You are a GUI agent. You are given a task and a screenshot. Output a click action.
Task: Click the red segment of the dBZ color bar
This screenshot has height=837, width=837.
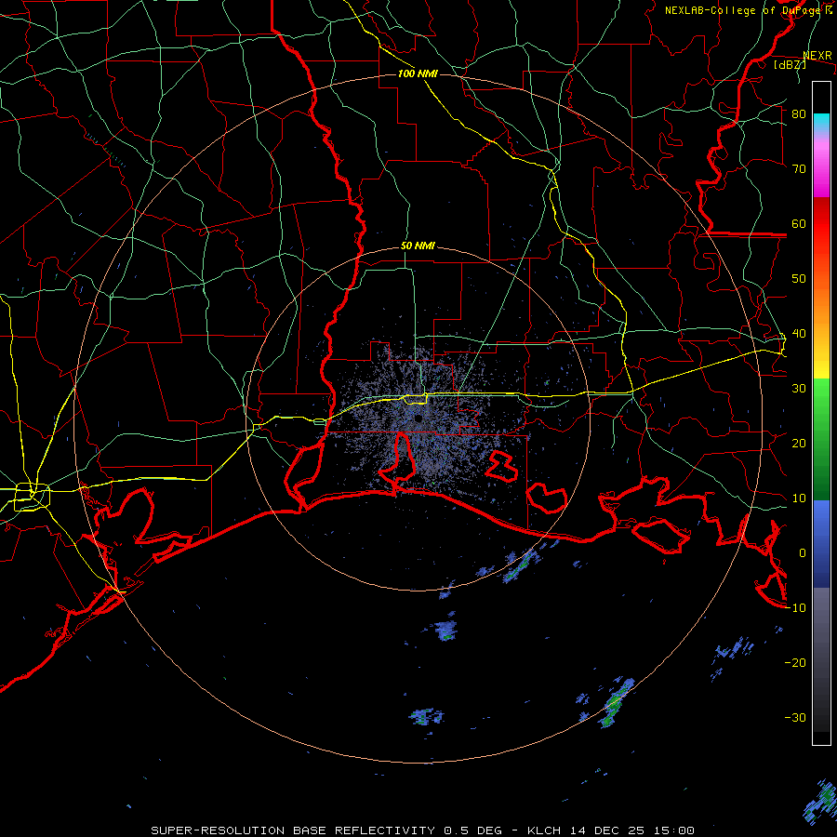(x=821, y=224)
